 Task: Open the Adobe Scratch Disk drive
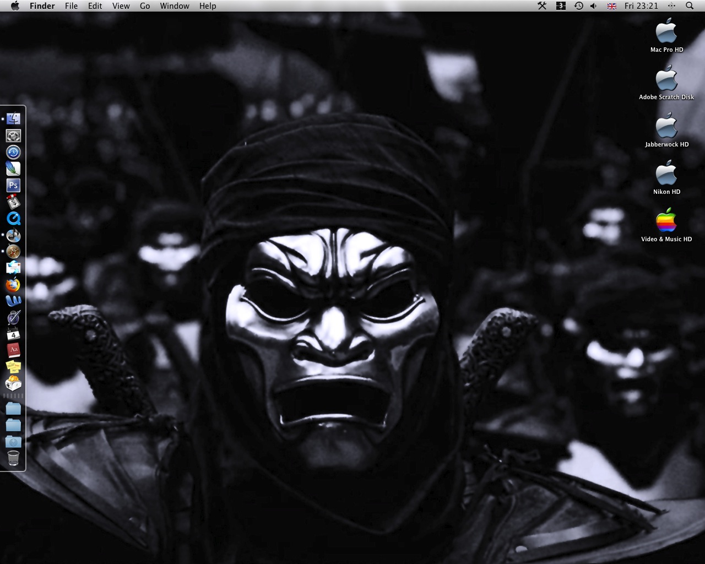point(666,82)
